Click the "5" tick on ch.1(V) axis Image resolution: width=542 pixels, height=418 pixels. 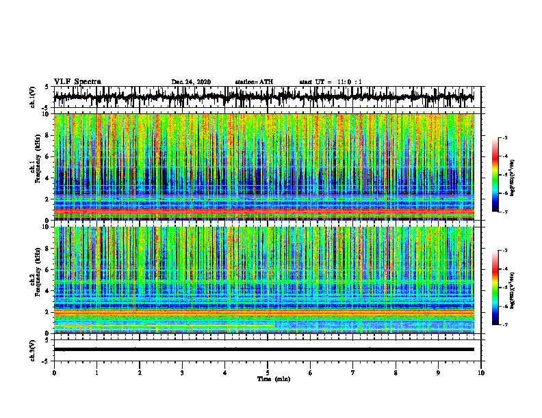coord(47,87)
